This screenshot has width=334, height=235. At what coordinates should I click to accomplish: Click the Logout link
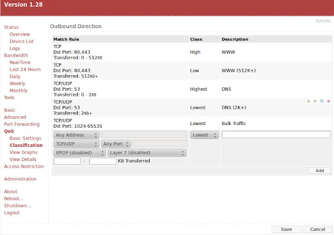(x=11, y=213)
